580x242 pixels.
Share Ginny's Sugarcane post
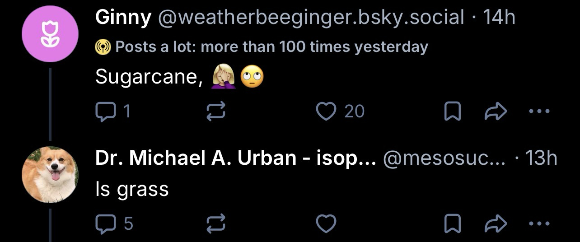495,112
